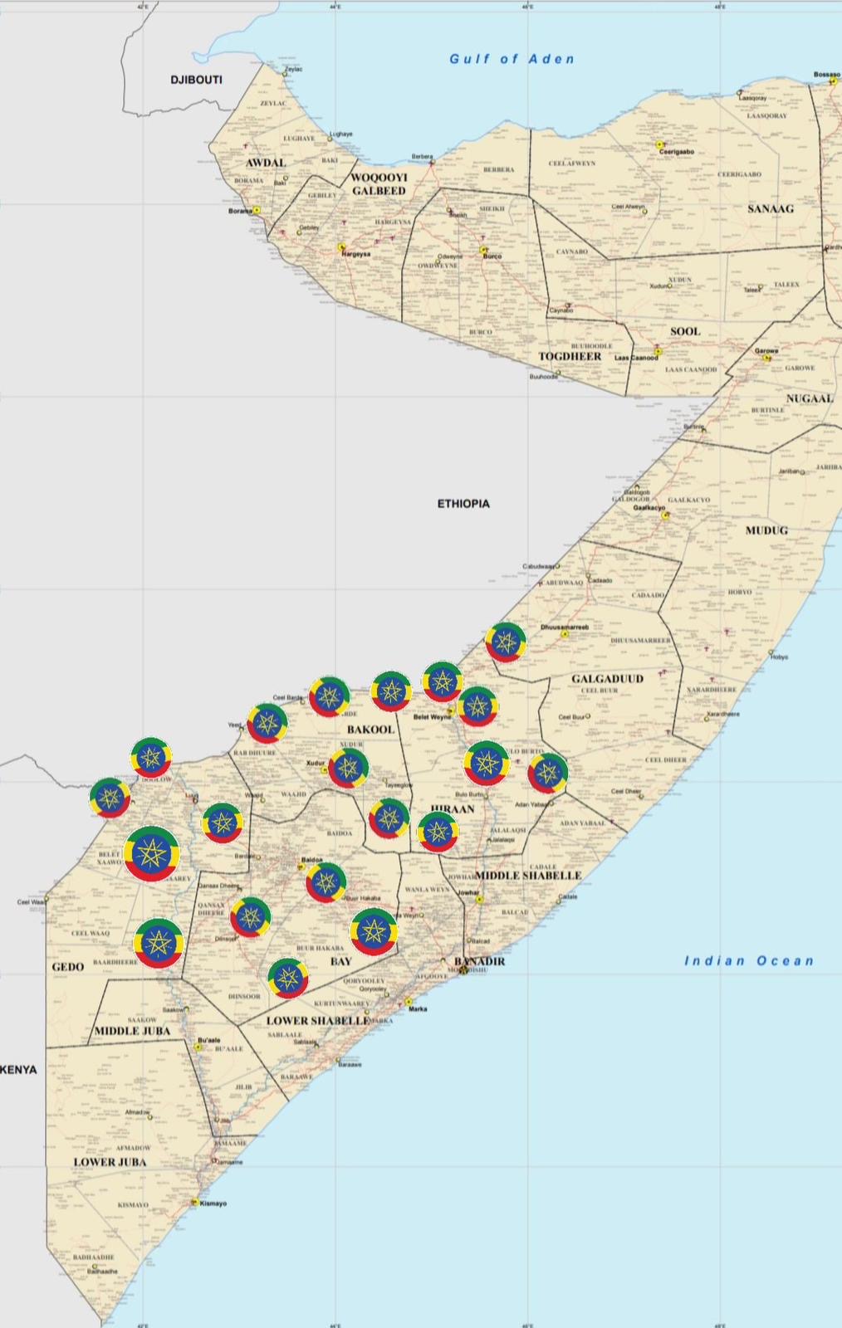Click the Hargeysa city marker

341,247
